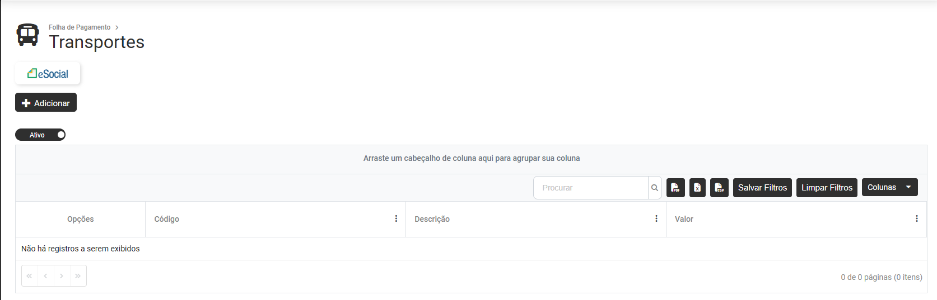Open Código column options menu
937x300 pixels.
[x=396, y=218]
